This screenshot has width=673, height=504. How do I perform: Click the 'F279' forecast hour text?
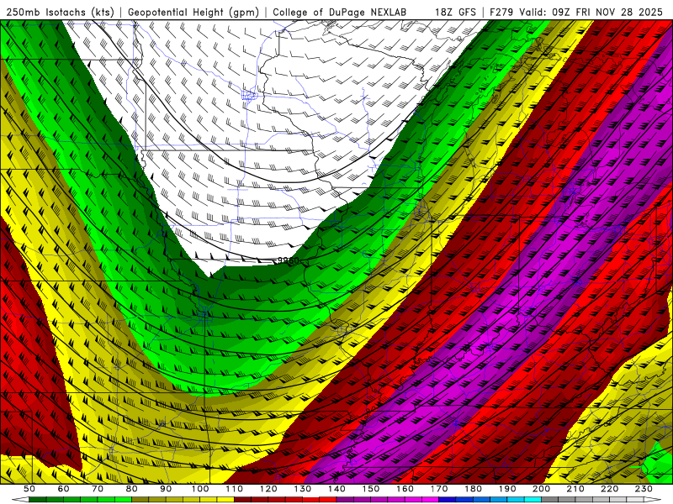click(x=501, y=12)
